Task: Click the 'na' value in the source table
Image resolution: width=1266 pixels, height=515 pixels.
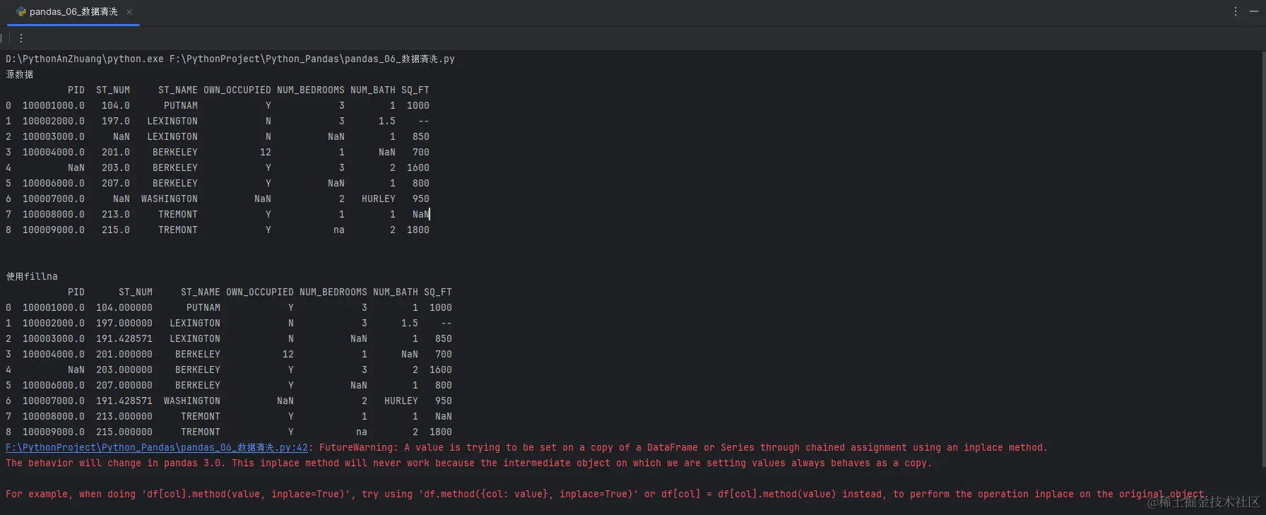Action: [339, 230]
